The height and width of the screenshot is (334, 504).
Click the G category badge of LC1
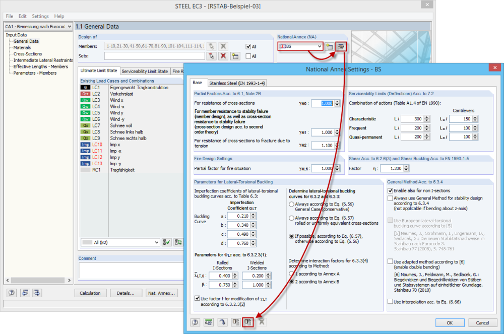[85, 87]
